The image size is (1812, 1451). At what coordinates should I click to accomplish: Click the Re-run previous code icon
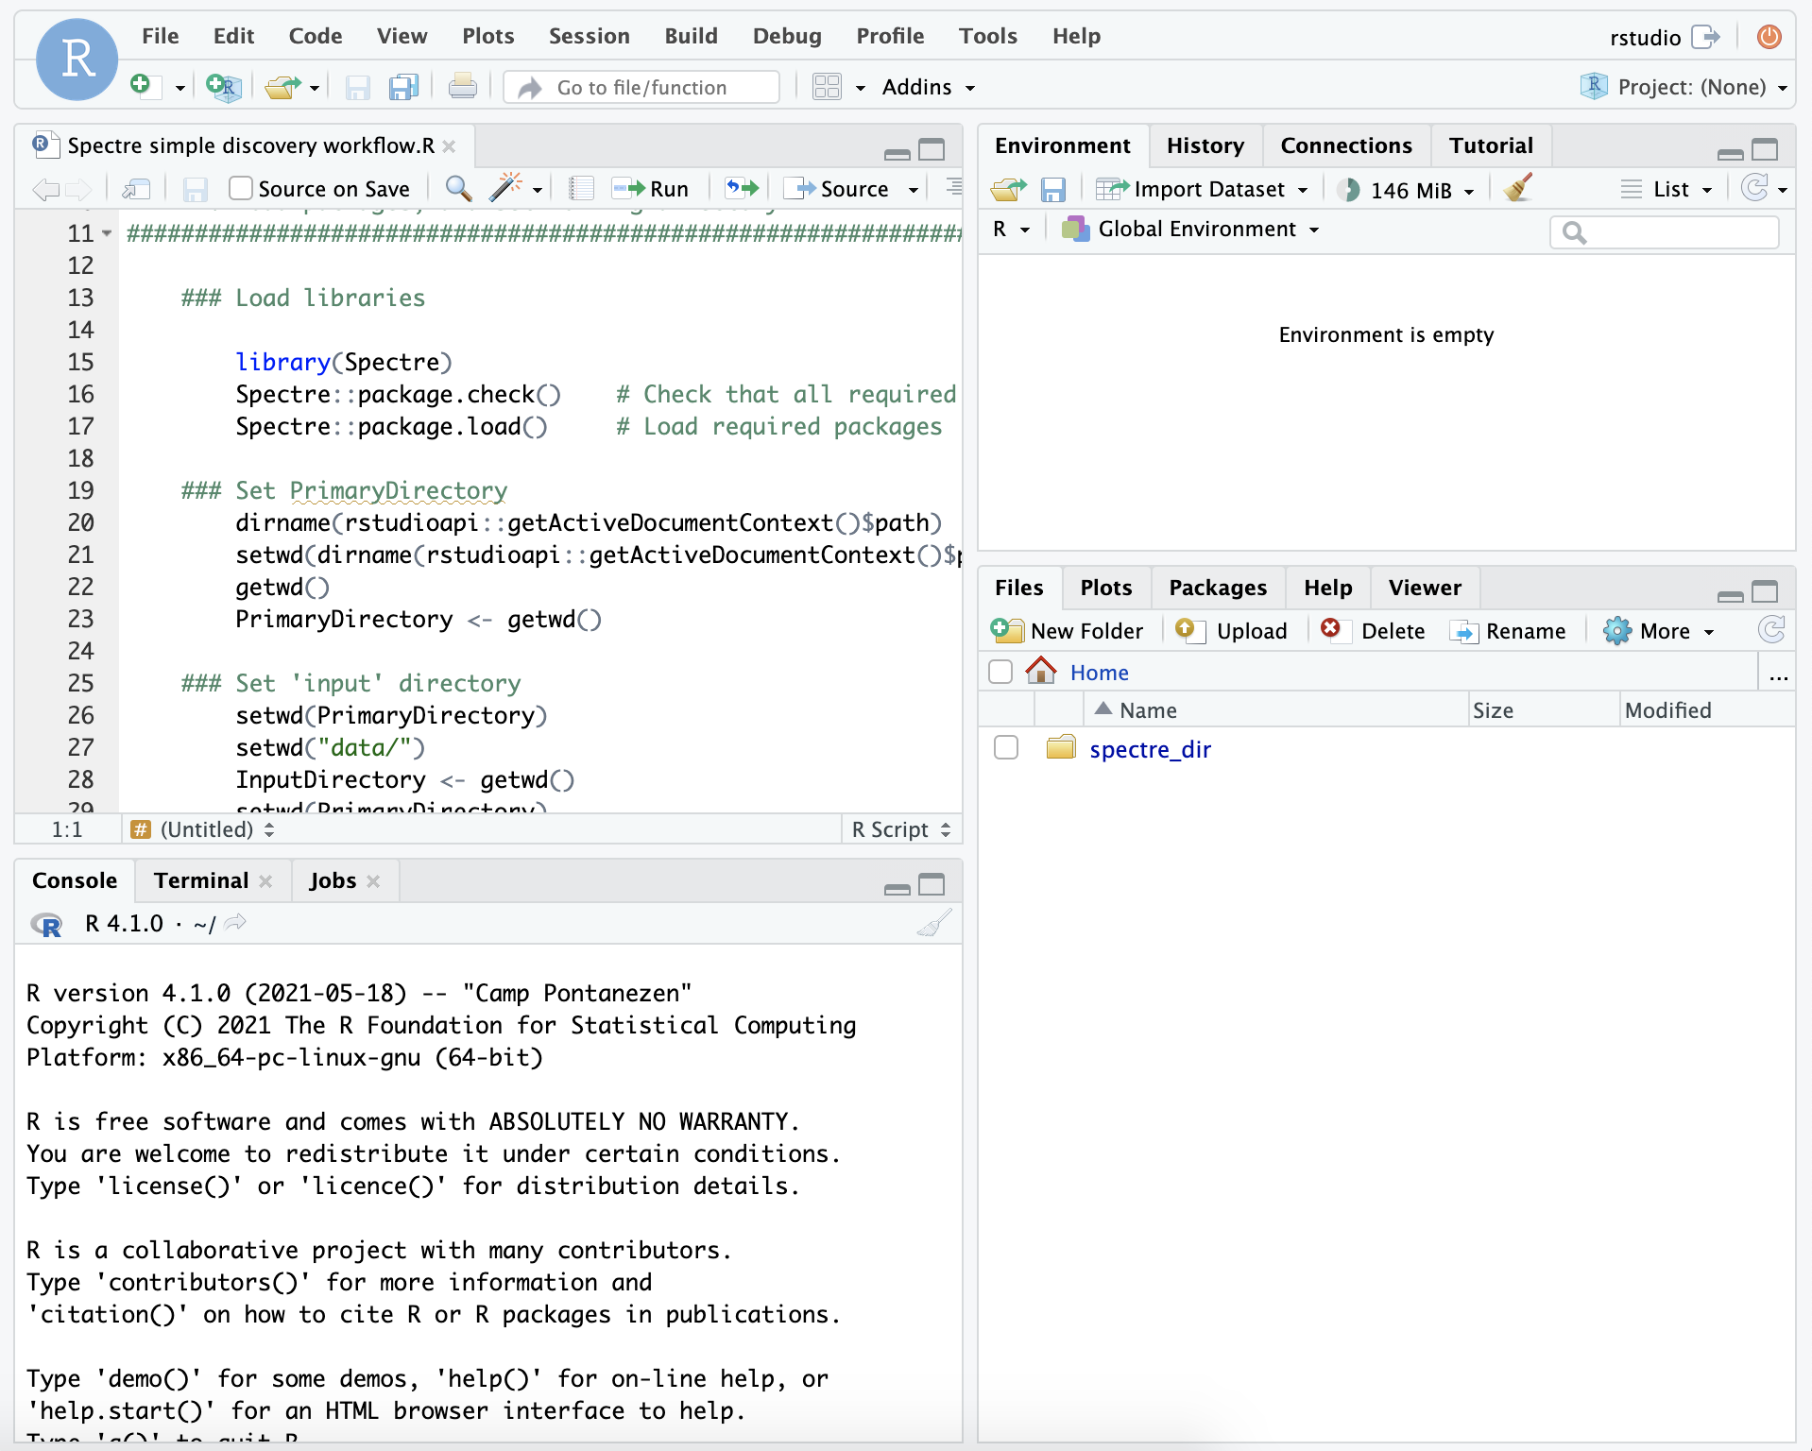[x=742, y=188]
